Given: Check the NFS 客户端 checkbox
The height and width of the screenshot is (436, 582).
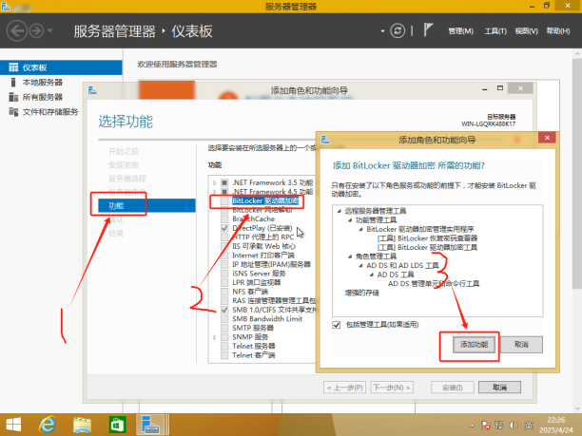Looking at the screenshot, I should click(224, 292).
